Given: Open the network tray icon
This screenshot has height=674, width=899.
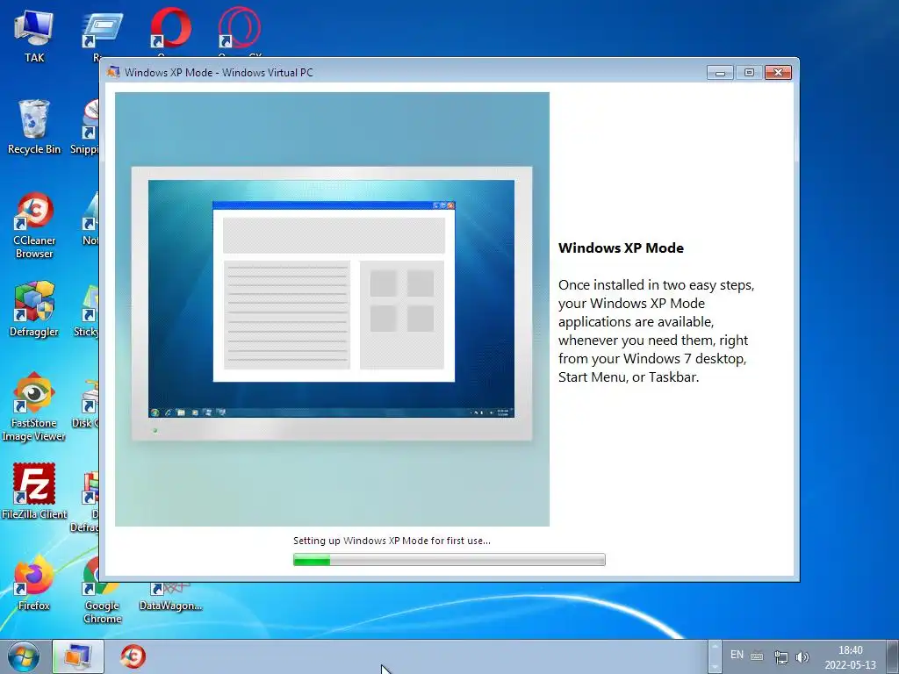Looking at the screenshot, I should (x=780, y=656).
